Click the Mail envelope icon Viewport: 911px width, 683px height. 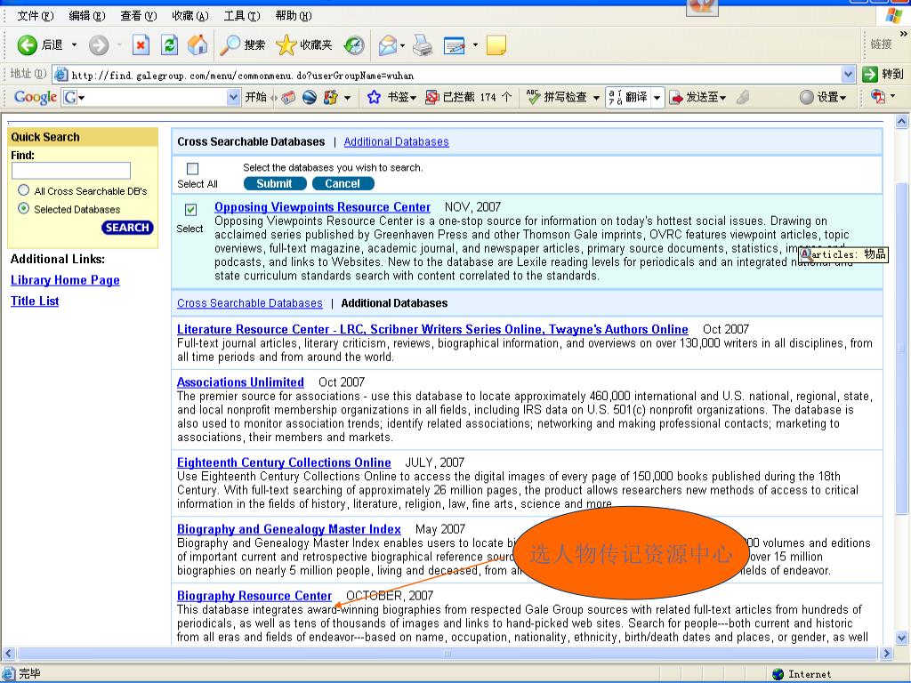pos(387,44)
